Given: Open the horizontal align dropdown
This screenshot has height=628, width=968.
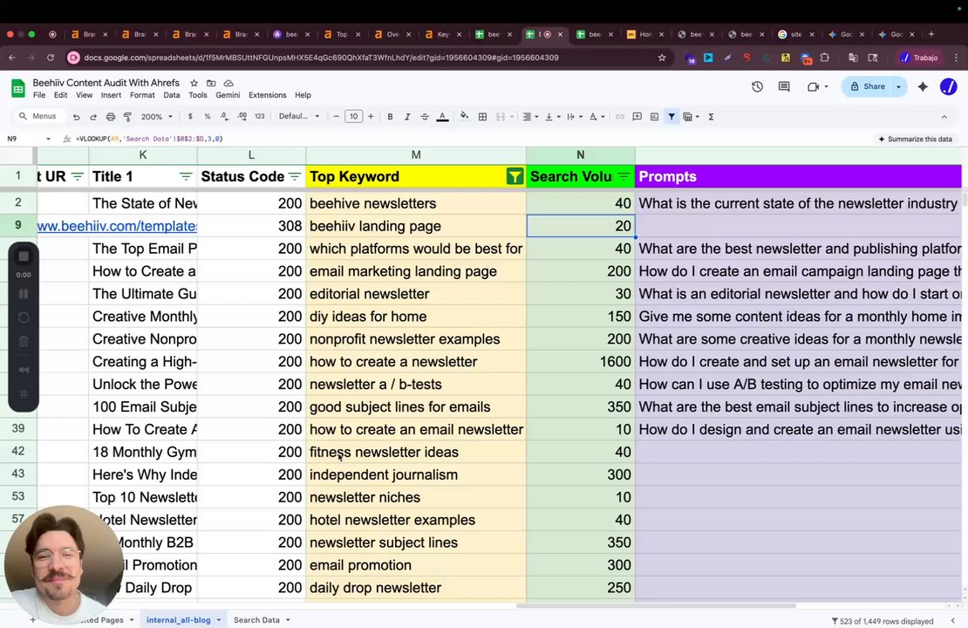Looking at the screenshot, I should point(530,117).
